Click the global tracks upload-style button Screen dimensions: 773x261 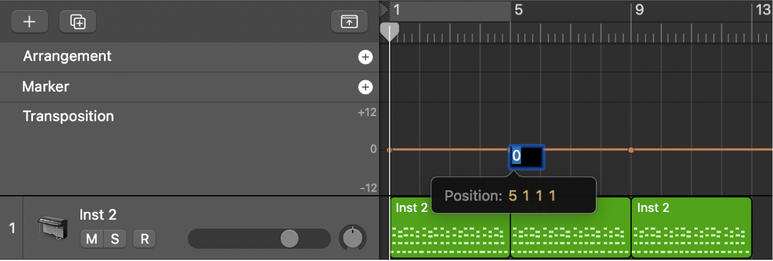(x=348, y=22)
